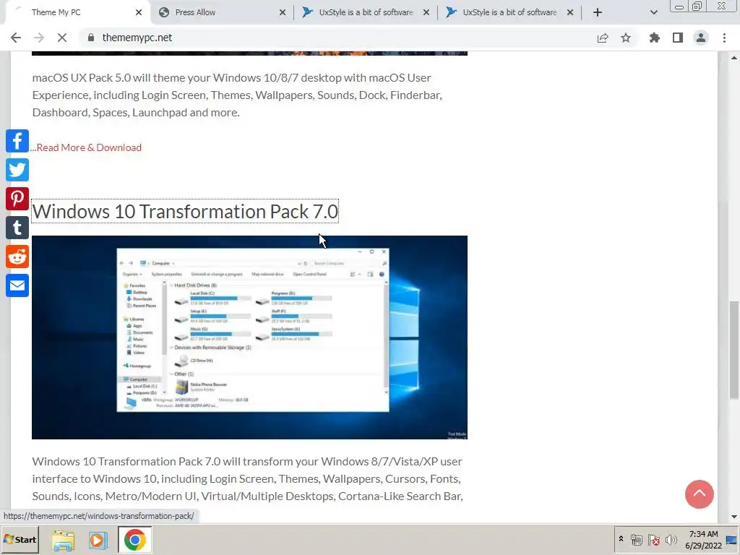Jump to top with the red arrow button
Image resolution: width=740 pixels, height=555 pixels.
point(700,494)
